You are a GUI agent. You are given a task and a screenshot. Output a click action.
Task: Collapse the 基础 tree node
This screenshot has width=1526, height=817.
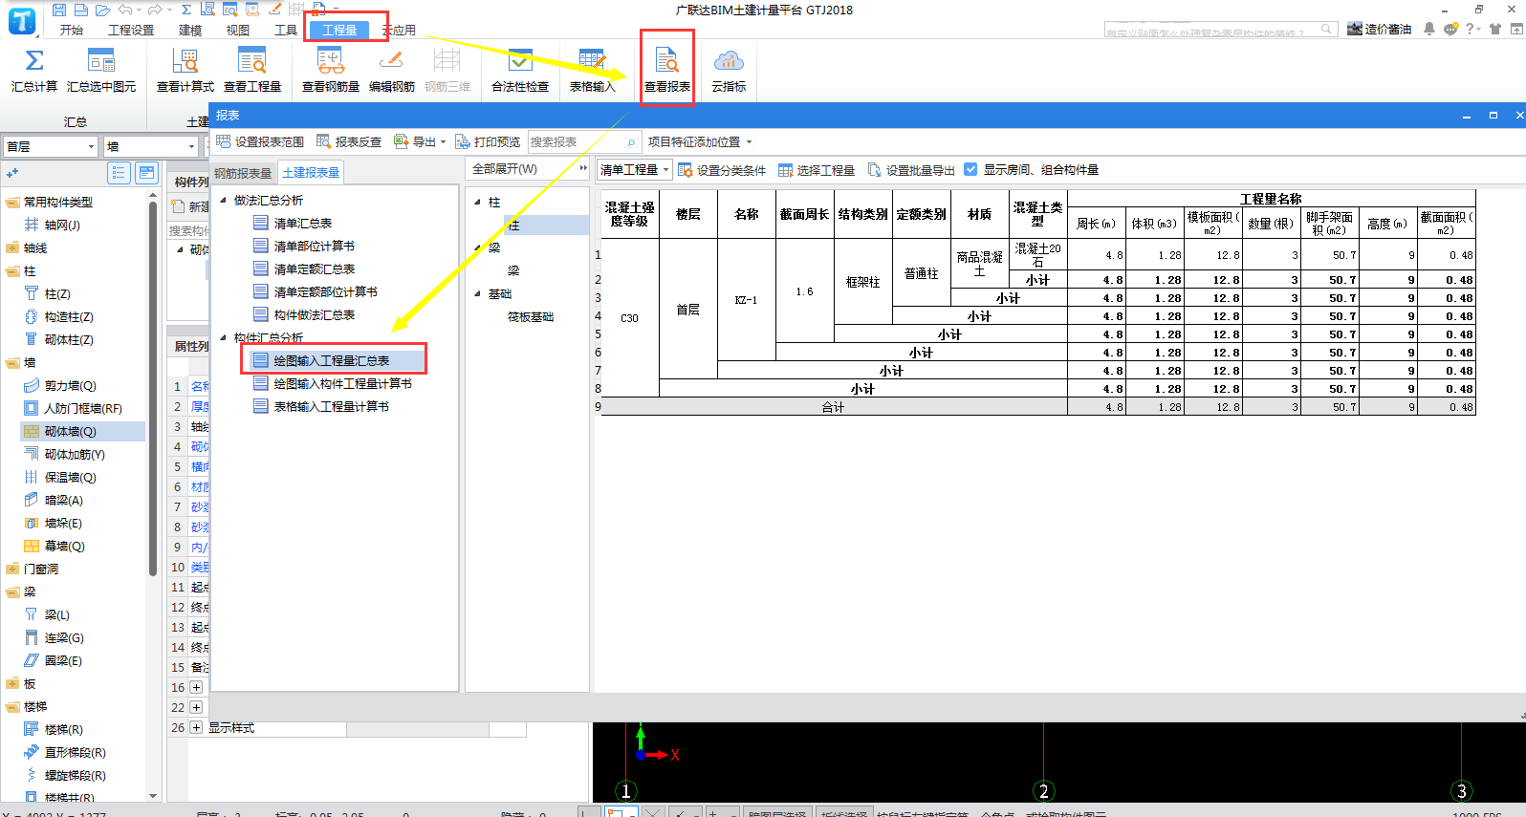(478, 293)
